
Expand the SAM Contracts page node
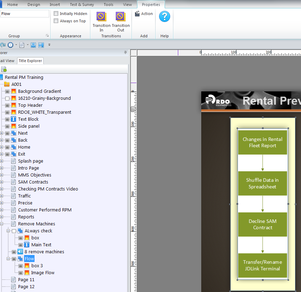point(1,182)
